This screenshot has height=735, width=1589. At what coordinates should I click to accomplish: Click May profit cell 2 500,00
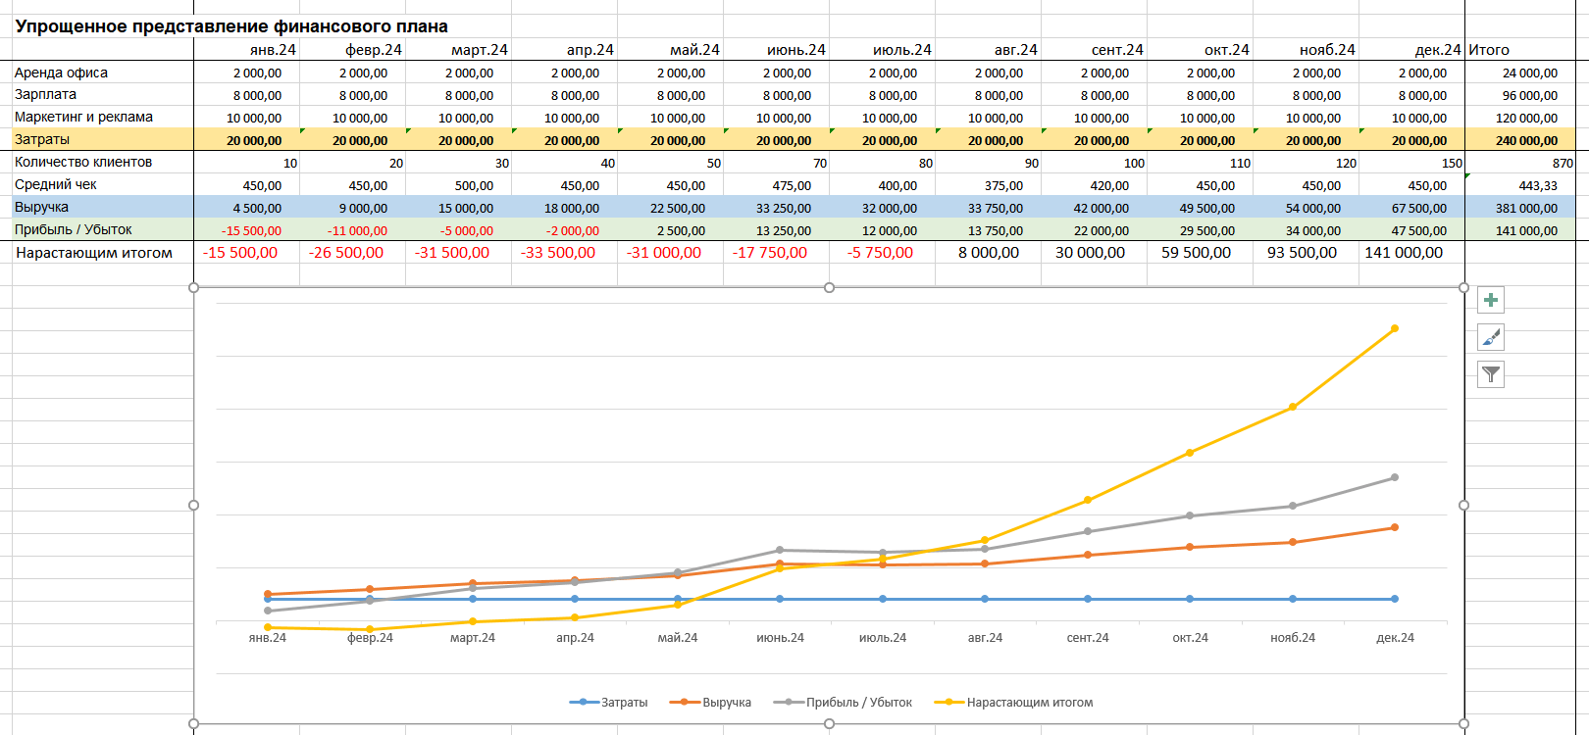(x=671, y=230)
